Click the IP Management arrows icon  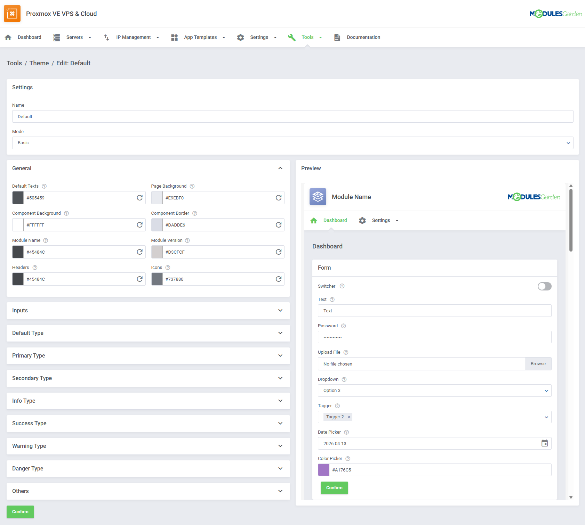pos(106,37)
